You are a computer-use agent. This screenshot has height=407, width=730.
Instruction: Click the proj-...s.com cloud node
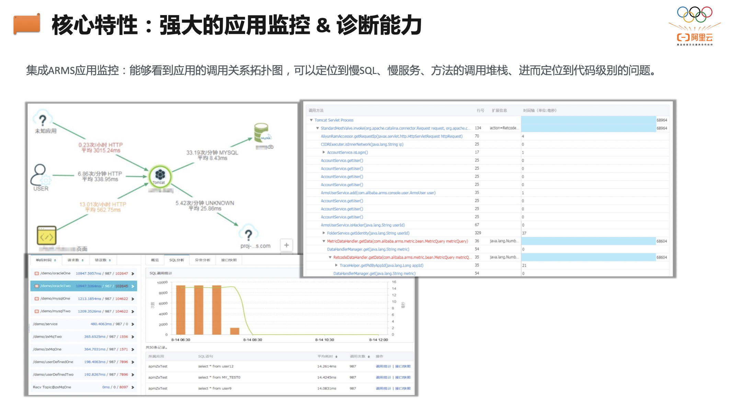(248, 234)
